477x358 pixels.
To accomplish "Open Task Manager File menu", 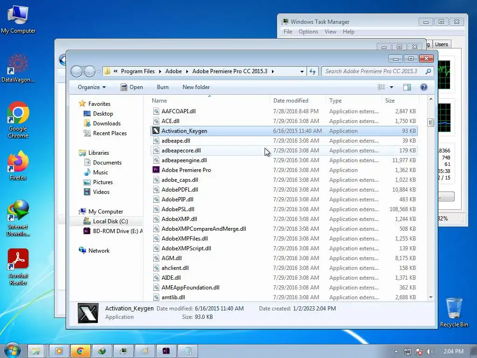I will [288, 32].
